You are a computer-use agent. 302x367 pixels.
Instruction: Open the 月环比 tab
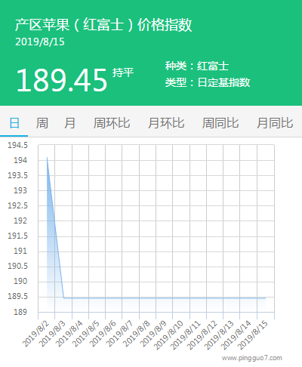[x=166, y=123]
